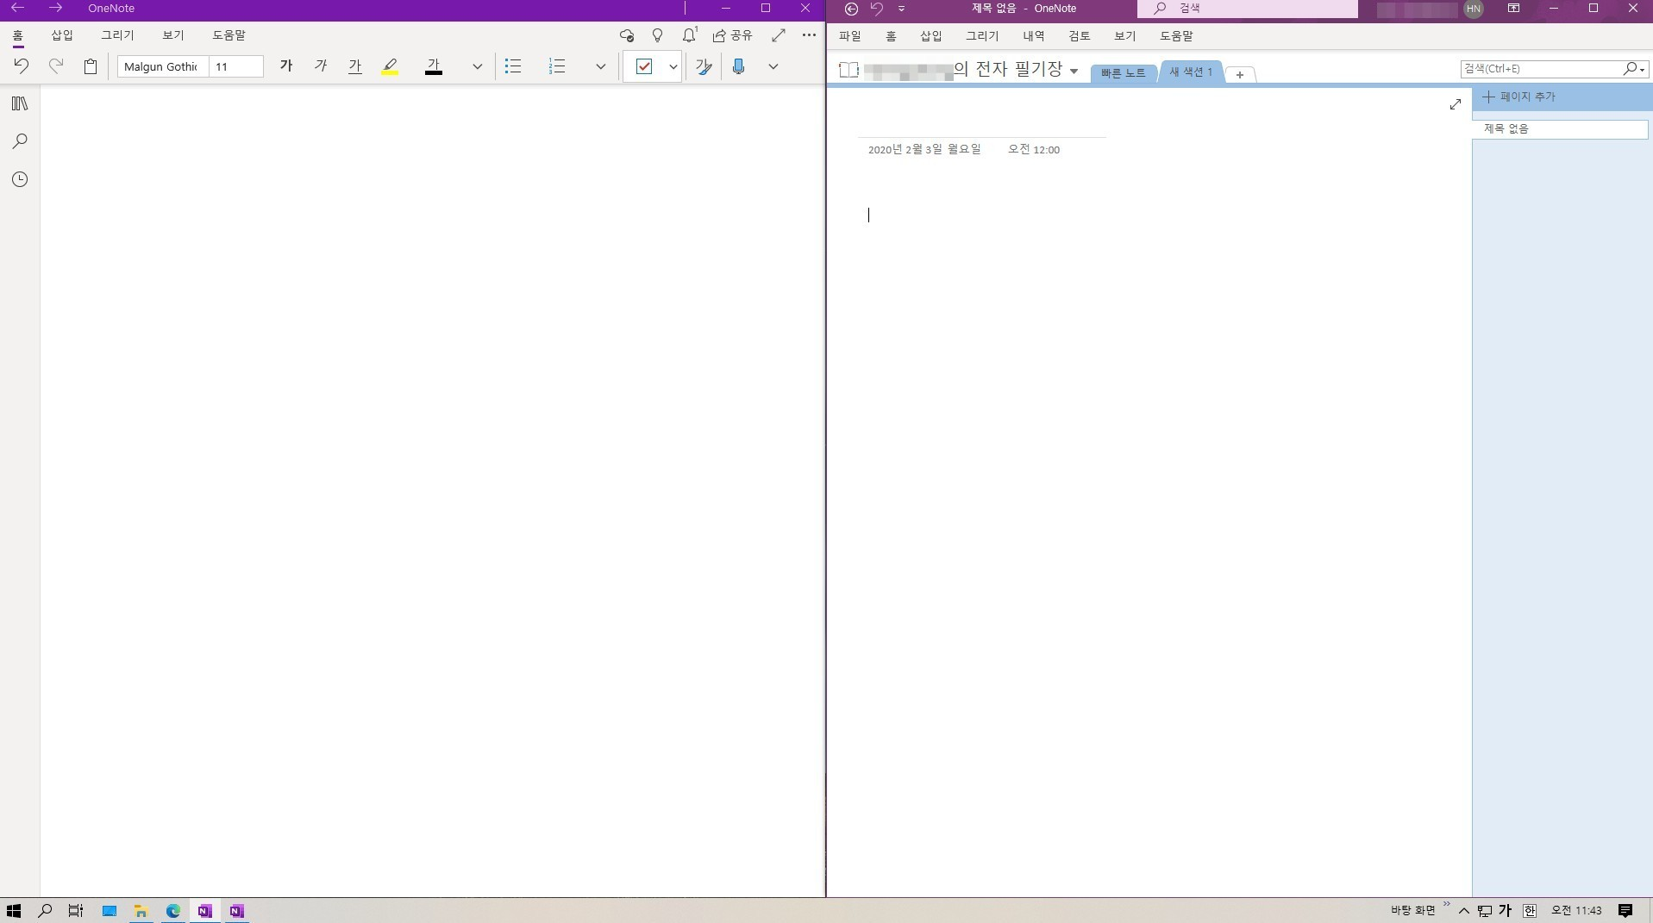Open the lightbulb tell-me icon
Screen dimensions: 1653x923
tap(658, 35)
